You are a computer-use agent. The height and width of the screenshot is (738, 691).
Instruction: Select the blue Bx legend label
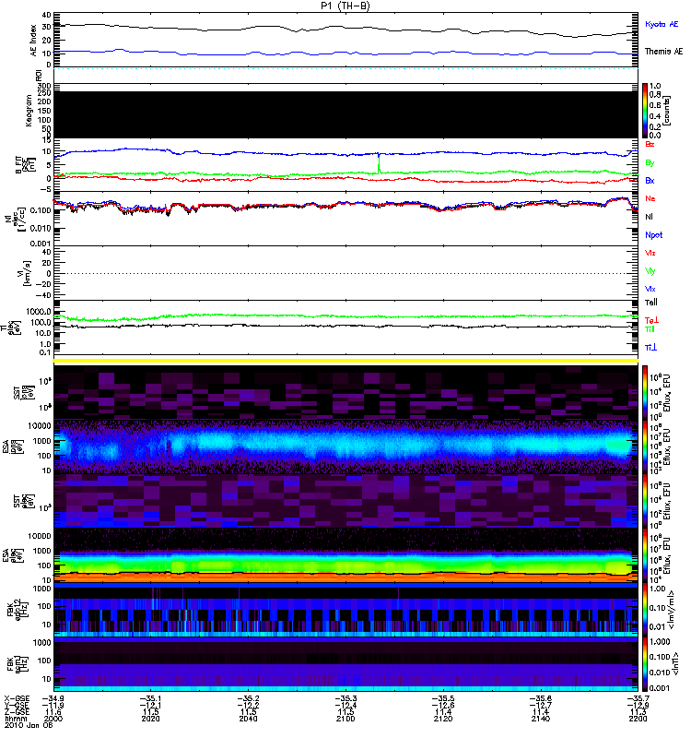tap(650, 180)
